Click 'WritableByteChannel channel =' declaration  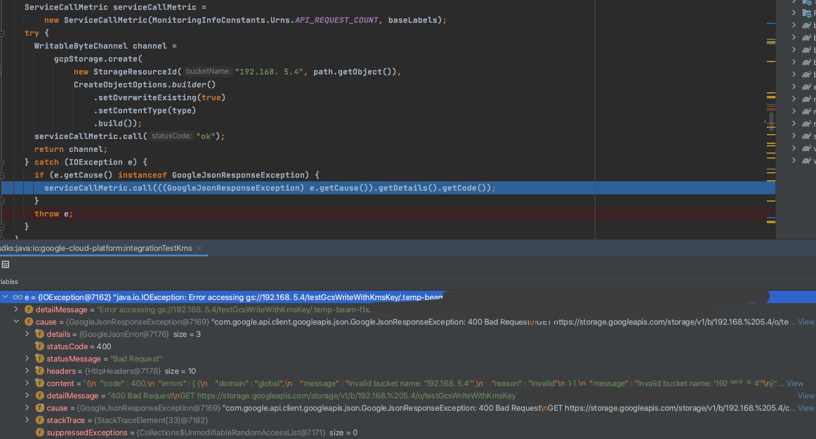coord(105,45)
